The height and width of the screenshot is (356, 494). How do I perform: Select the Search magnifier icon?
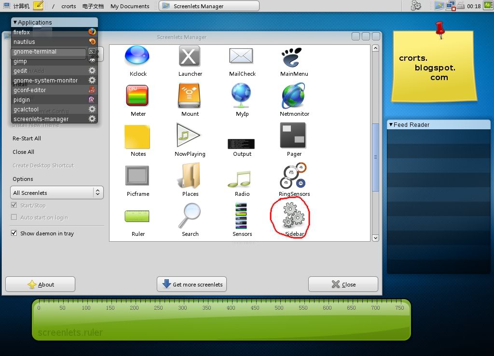click(x=189, y=216)
